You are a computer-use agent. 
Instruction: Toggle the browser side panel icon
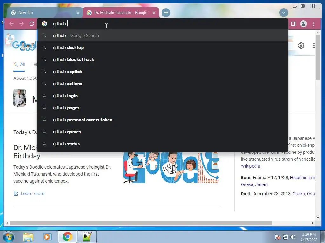(293, 24)
